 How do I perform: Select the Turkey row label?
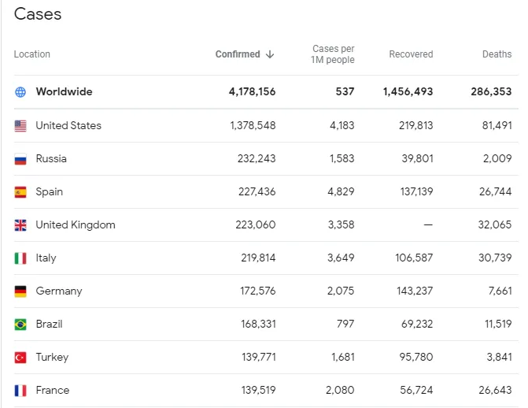(x=52, y=357)
